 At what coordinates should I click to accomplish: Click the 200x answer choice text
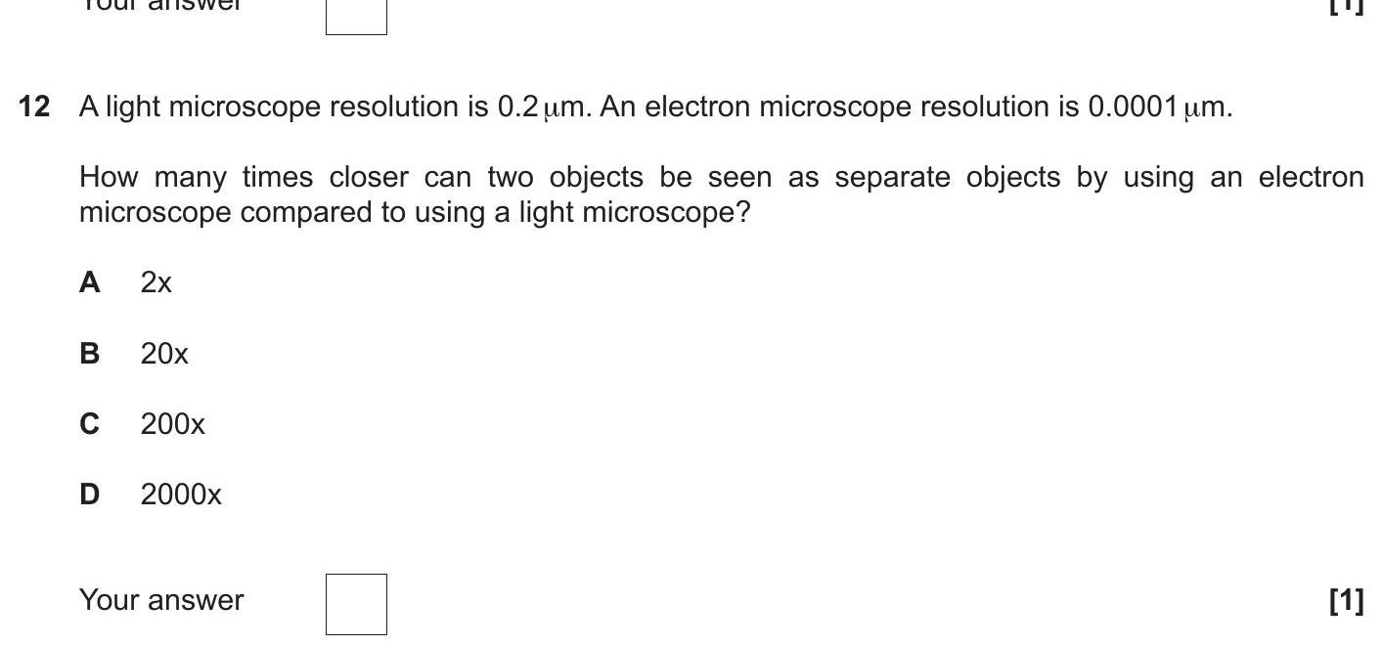click(x=173, y=424)
